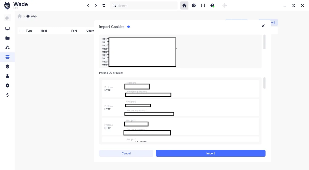Viewport: 309px width, 170px height.
Task: Click the chip icon in the sidebar
Action: (7, 18)
